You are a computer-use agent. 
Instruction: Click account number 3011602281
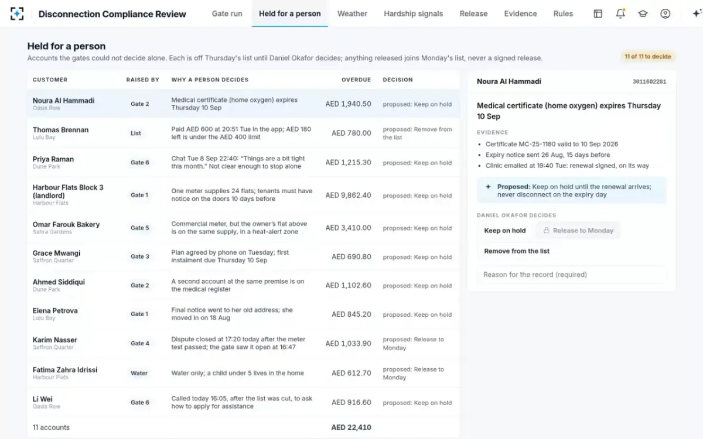pos(649,82)
